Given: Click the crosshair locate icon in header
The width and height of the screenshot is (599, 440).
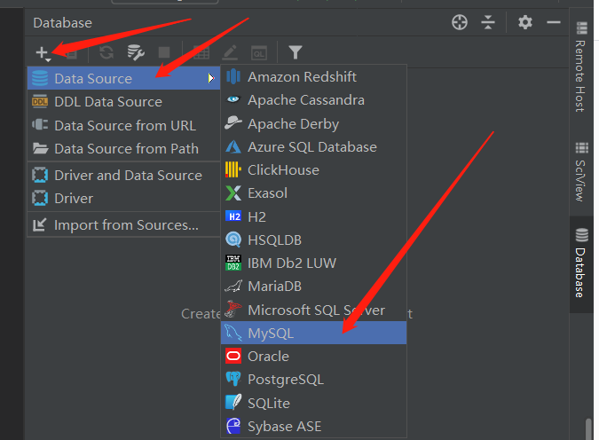Looking at the screenshot, I should click(x=459, y=22).
